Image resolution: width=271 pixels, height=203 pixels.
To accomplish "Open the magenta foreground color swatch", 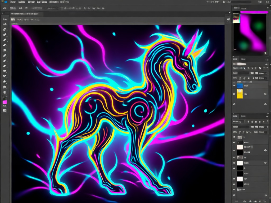I will tap(5, 102).
